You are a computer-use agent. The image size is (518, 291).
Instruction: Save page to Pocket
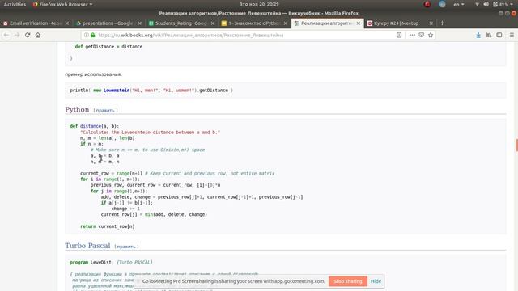coord(421,35)
